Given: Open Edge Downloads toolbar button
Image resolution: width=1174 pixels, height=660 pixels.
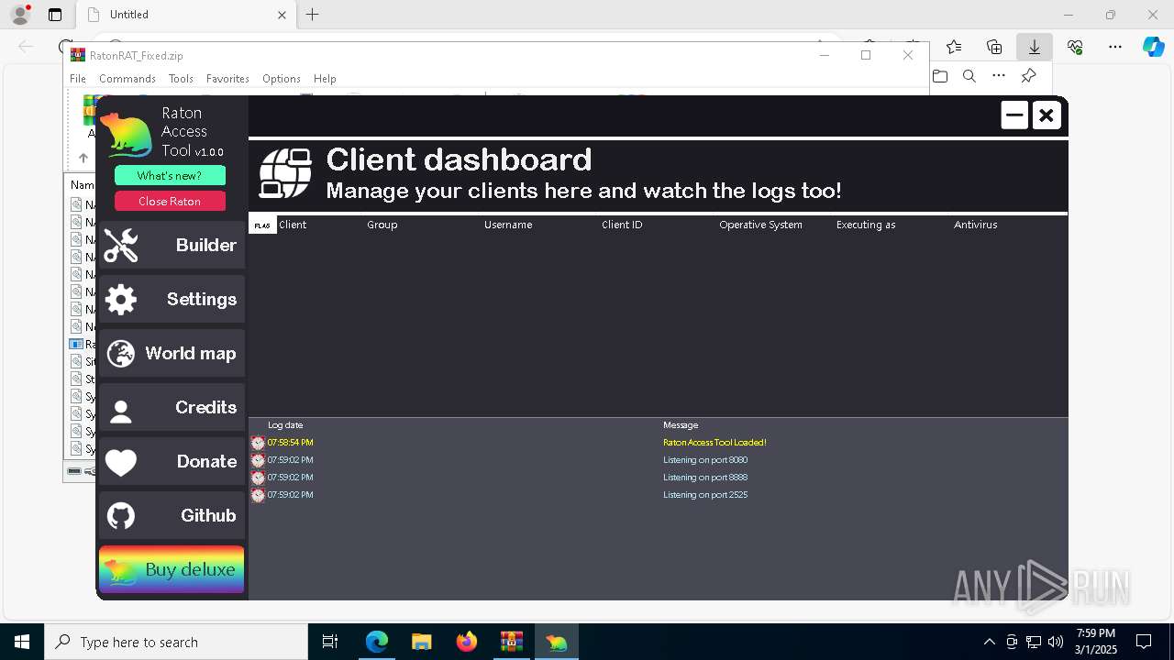Looking at the screenshot, I should coord(1035,47).
